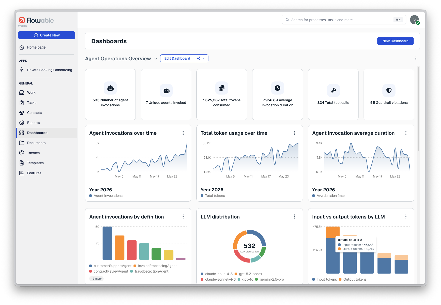Image resolution: width=441 pixels, height=305 pixels.
Task: Open the Reports section
Action: pyautogui.click(x=47, y=123)
